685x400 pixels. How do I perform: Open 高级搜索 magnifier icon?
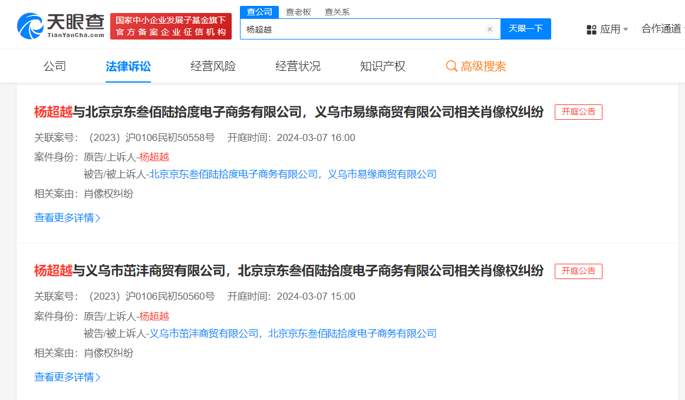pyautogui.click(x=452, y=66)
